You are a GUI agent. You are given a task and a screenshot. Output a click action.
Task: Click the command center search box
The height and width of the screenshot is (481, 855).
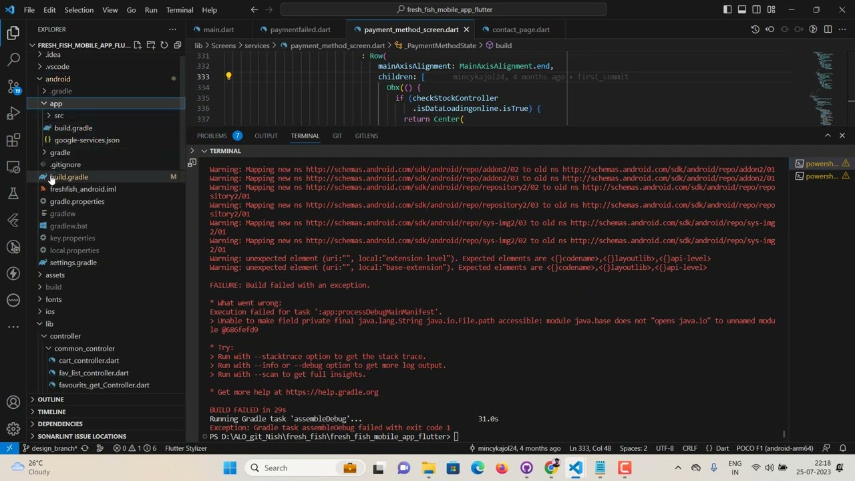(x=444, y=10)
